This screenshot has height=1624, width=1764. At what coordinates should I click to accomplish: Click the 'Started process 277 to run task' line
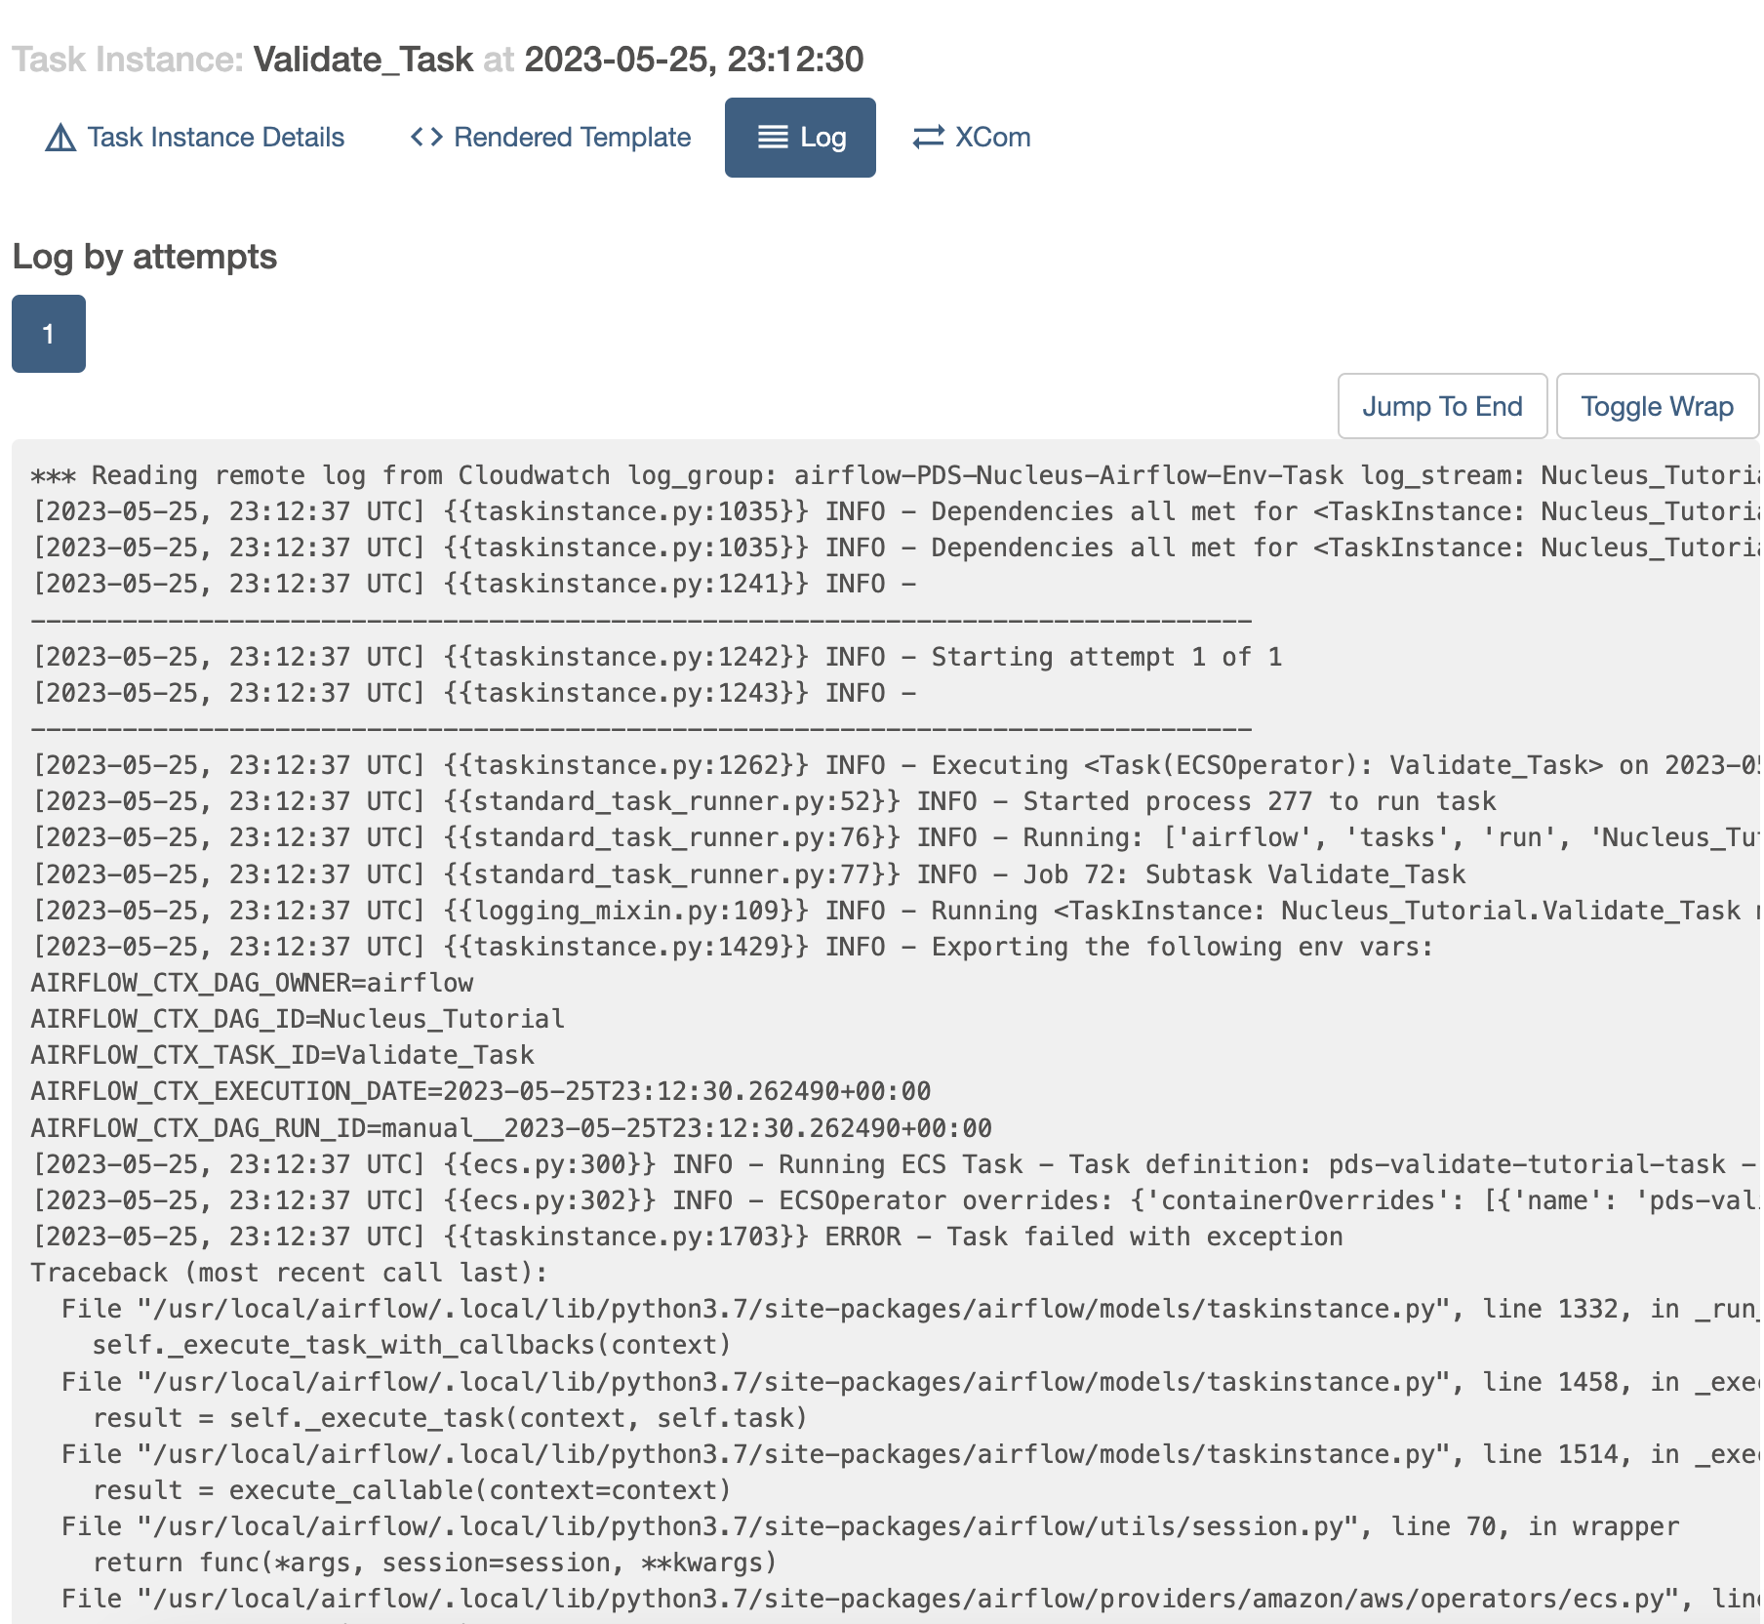click(764, 801)
